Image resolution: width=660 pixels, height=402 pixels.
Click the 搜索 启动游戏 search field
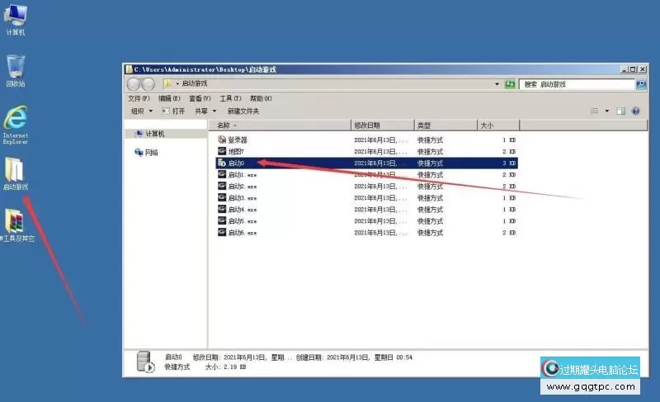pyautogui.click(x=576, y=84)
